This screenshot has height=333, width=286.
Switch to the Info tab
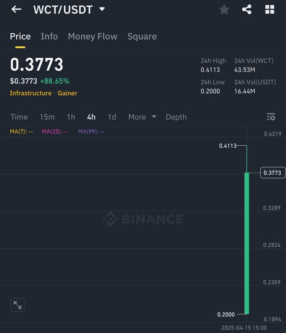[x=49, y=37]
